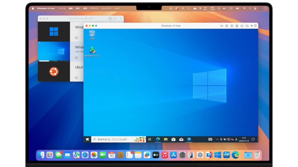Open the App Store in the Dock
Screen dimensions: 298x167
173,155
